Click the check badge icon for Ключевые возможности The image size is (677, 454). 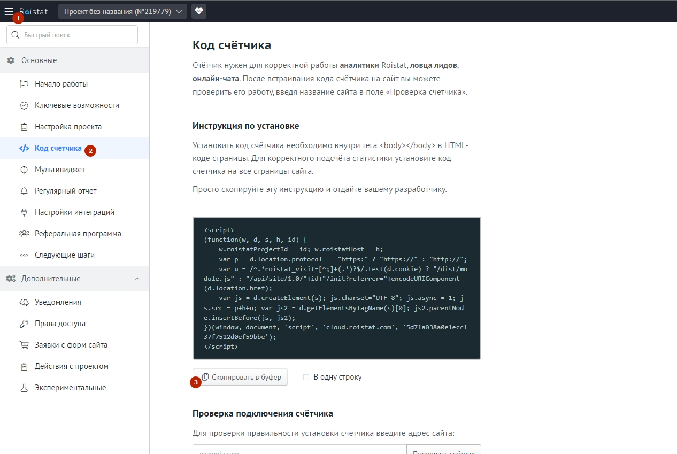[24, 105]
